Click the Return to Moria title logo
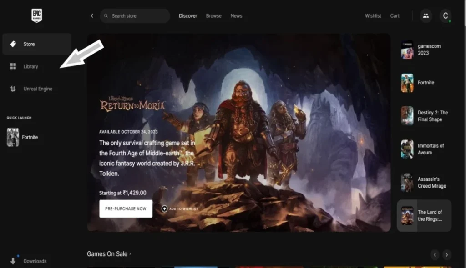The height and width of the screenshot is (268, 466). pos(132,104)
